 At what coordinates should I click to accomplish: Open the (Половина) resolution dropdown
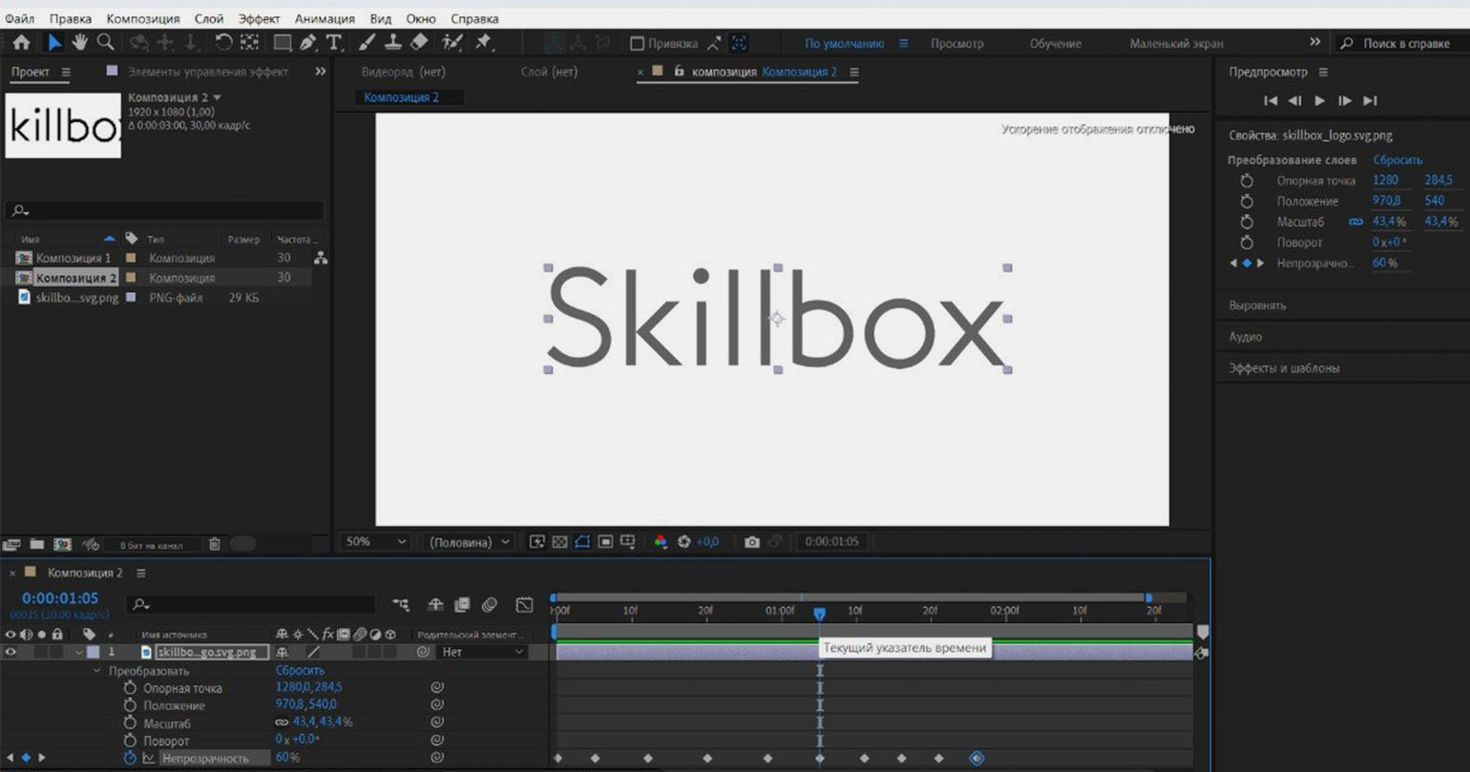[x=470, y=542]
